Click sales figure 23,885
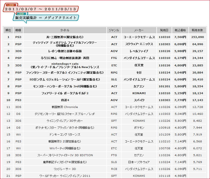Screen dimensions: 210x179 point(198,66)
